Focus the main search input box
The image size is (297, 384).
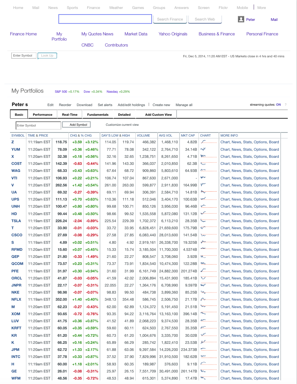click(x=105, y=19)
